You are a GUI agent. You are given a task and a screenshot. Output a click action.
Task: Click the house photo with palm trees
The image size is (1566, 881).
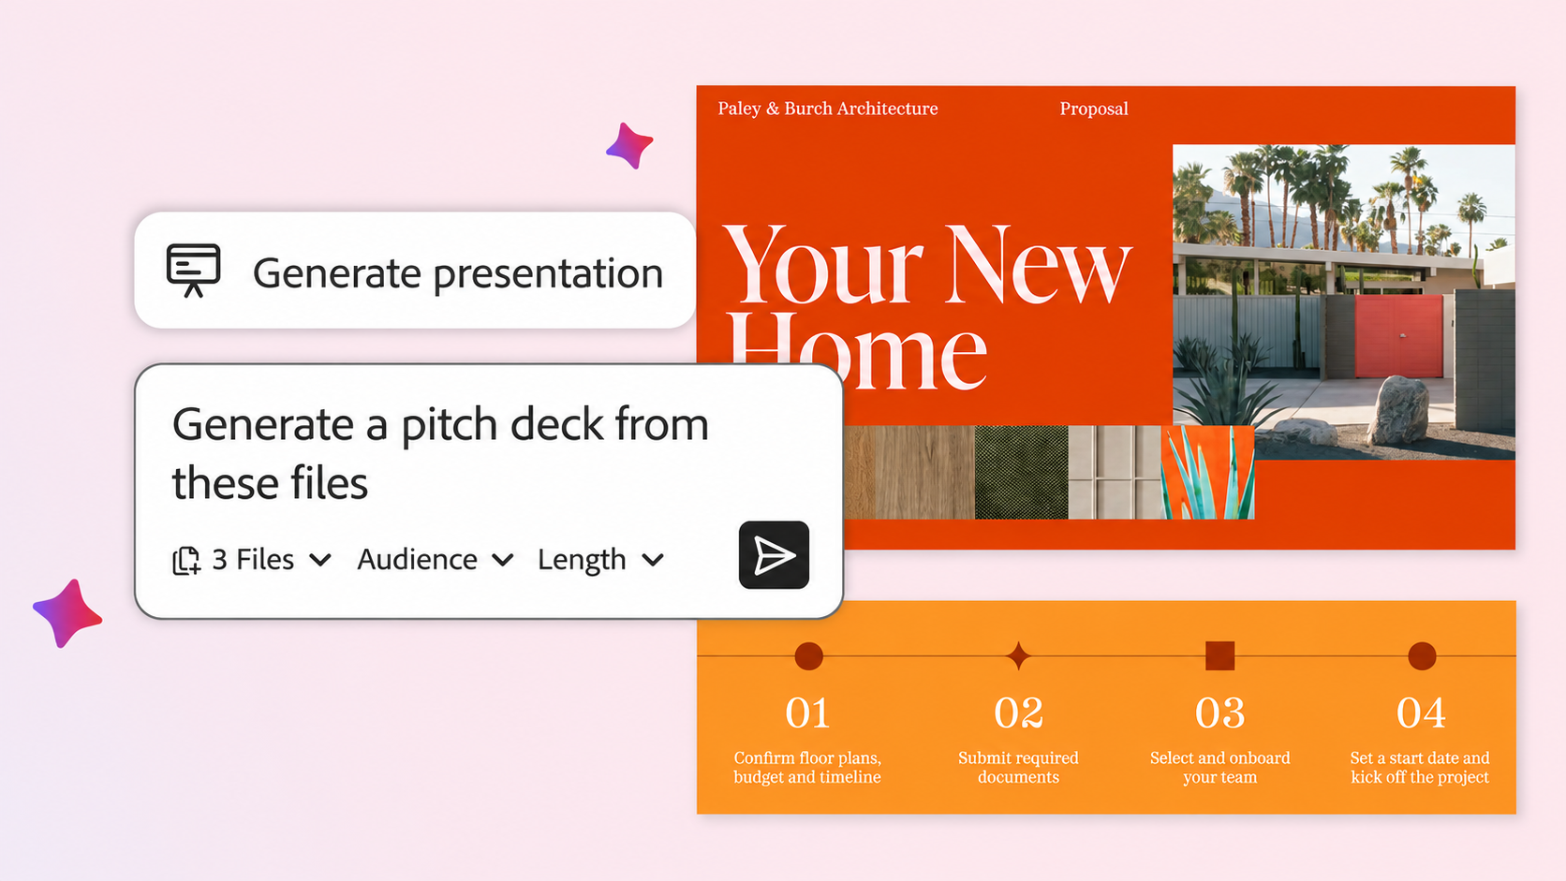click(1343, 301)
